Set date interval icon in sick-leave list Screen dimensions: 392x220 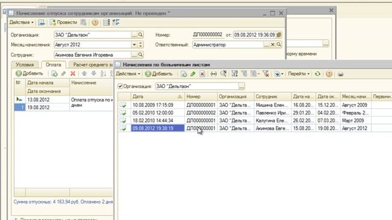[214, 74]
